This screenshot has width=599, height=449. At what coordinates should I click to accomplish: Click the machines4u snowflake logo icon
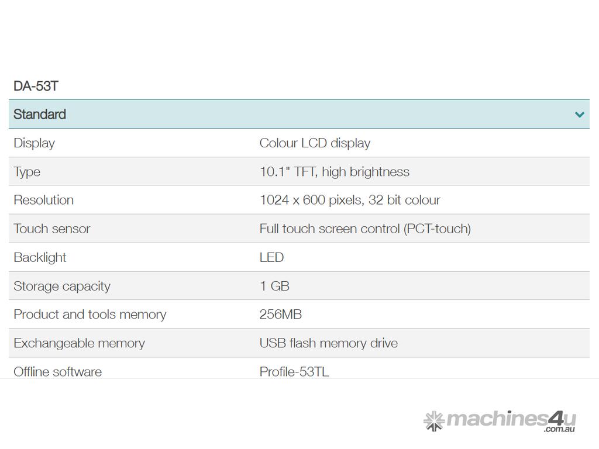433,420
